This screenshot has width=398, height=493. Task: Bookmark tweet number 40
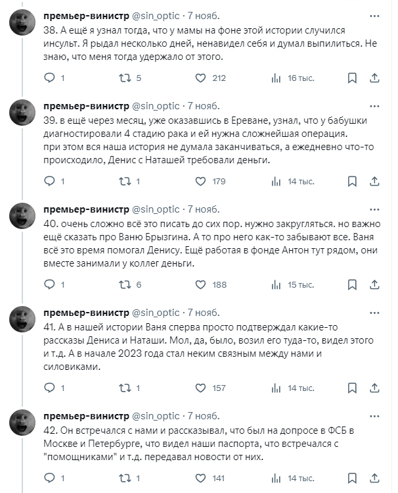coord(352,285)
